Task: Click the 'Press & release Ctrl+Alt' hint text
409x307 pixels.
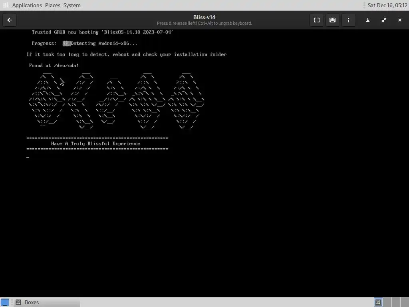Action: 204,23
